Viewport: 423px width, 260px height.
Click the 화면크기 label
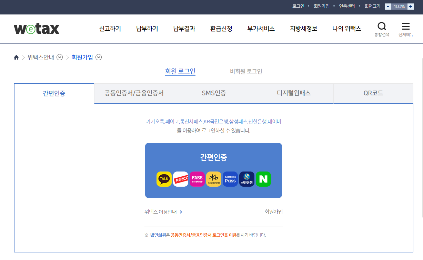(x=373, y=6)
